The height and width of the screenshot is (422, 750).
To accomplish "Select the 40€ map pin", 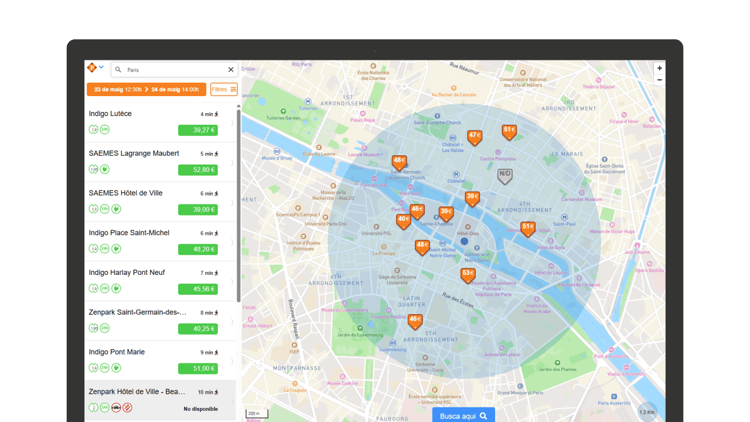I will point(404,222).
